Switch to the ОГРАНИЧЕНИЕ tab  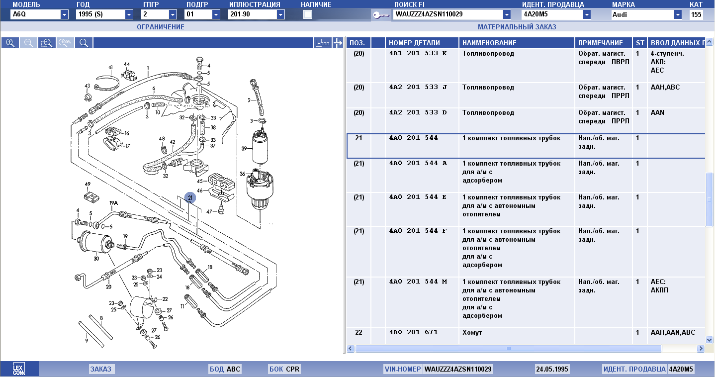(x=161, y=27)
